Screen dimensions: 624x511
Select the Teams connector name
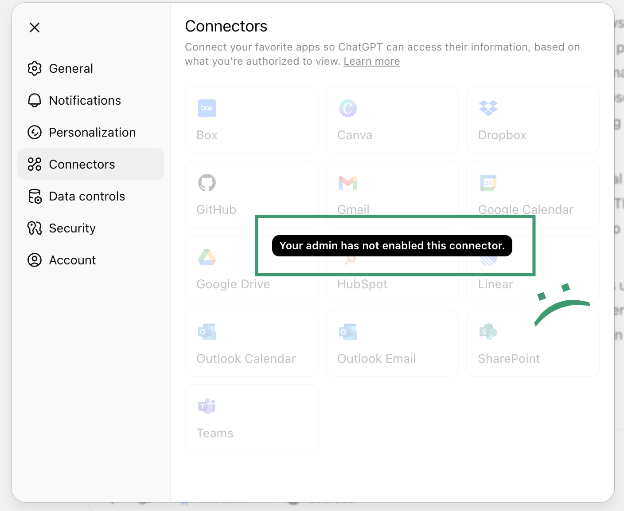[215, 433]
